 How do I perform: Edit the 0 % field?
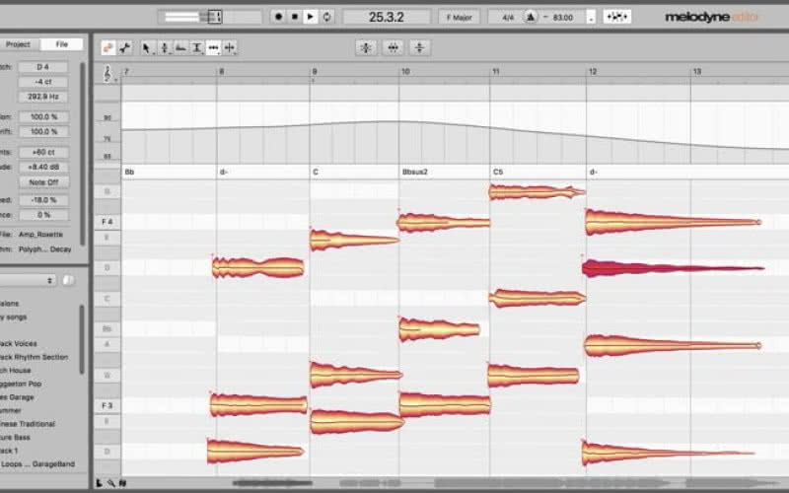[43, 215]
